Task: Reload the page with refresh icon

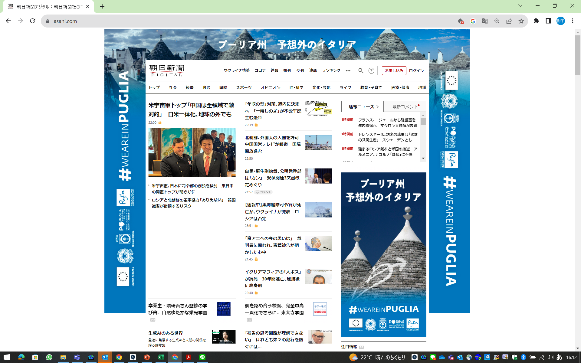Action: pos(33,21)
